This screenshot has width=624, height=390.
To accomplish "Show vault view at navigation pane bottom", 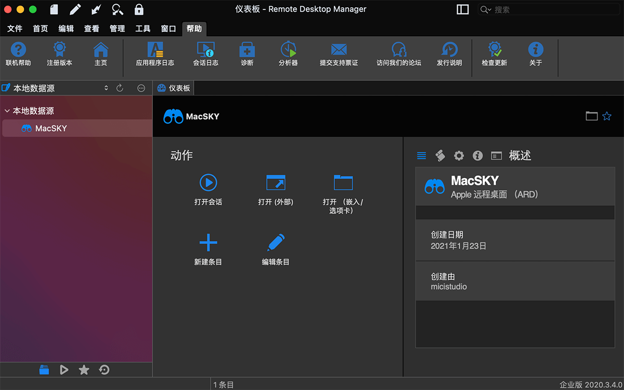I will [44, 370].
